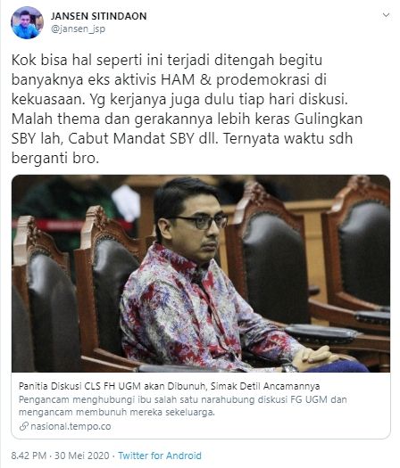This screenshot has width=400, height=468.
Task: Open the 8.42 PM tweet timestamp
Action: [29, 456]
